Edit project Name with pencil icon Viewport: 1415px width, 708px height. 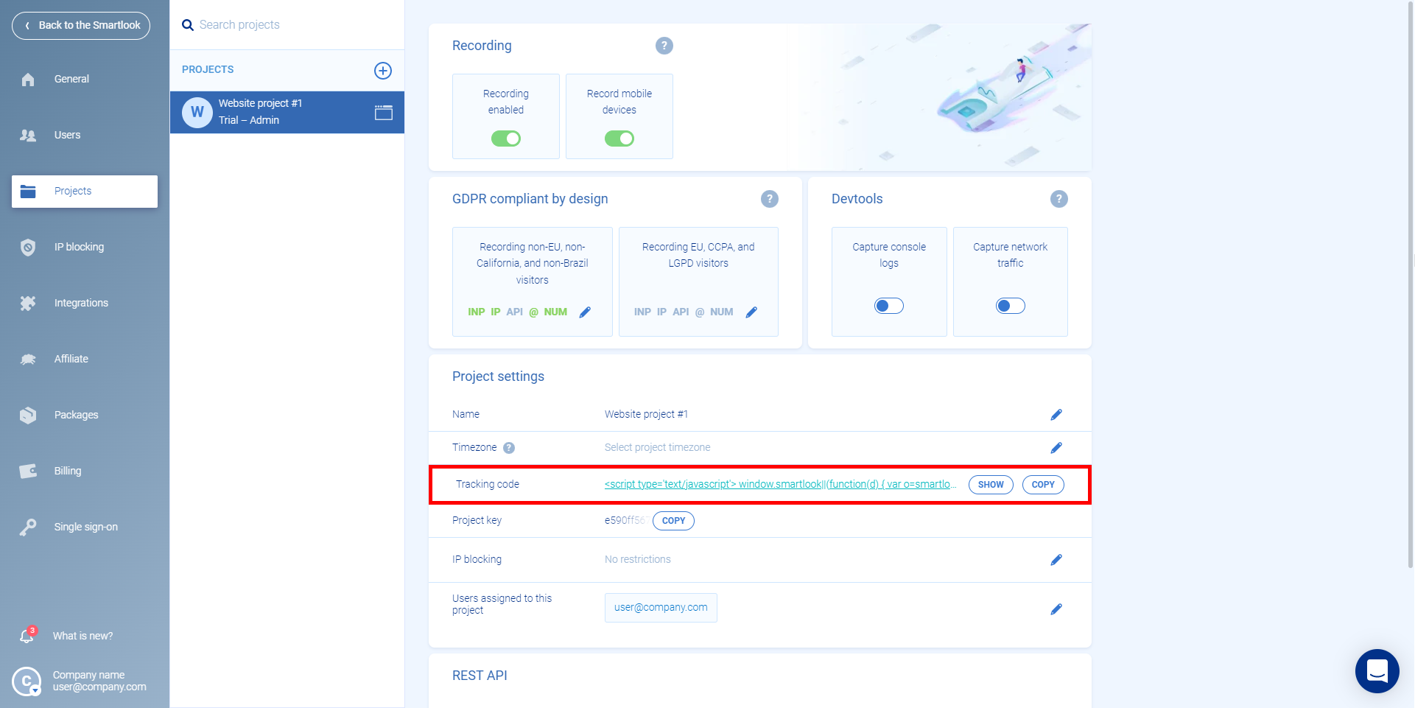pyautogui.click(x=1056, y=415)
